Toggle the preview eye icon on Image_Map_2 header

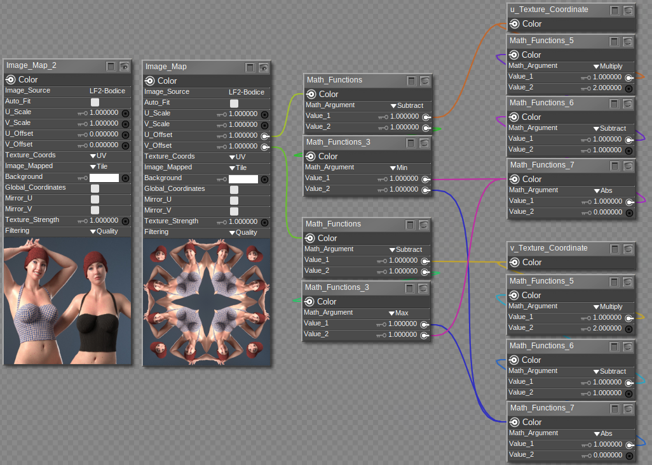(x=124, y=66)
